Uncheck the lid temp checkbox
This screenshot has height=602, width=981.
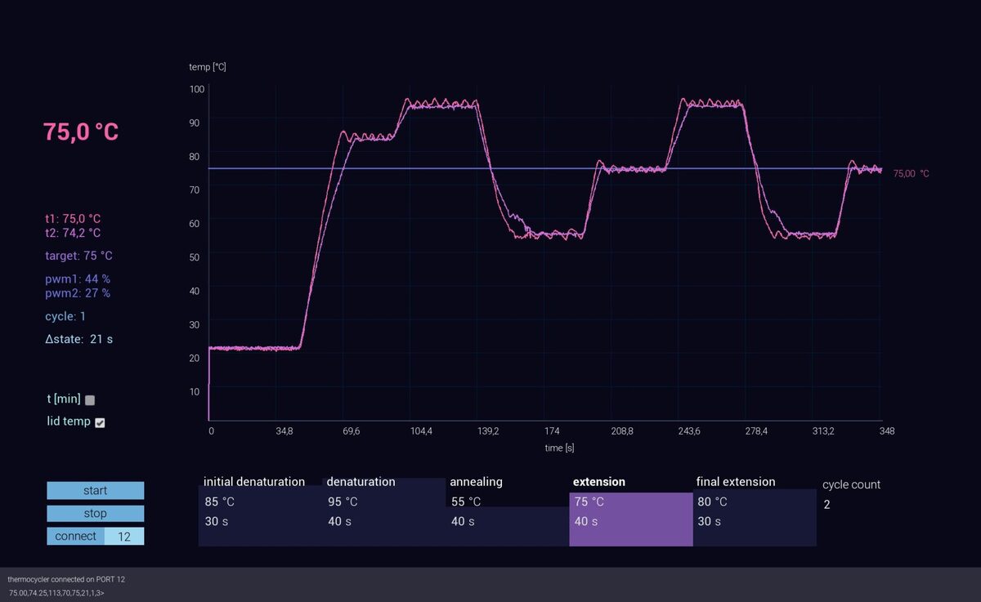(100, 422)
